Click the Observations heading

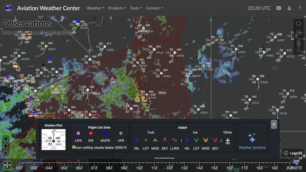(27, 23)
